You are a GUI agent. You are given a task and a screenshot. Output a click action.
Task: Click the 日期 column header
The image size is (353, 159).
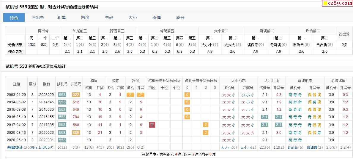coord(16,84)
